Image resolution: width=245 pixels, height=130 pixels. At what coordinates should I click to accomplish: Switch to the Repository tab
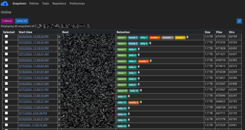point(59,3)
